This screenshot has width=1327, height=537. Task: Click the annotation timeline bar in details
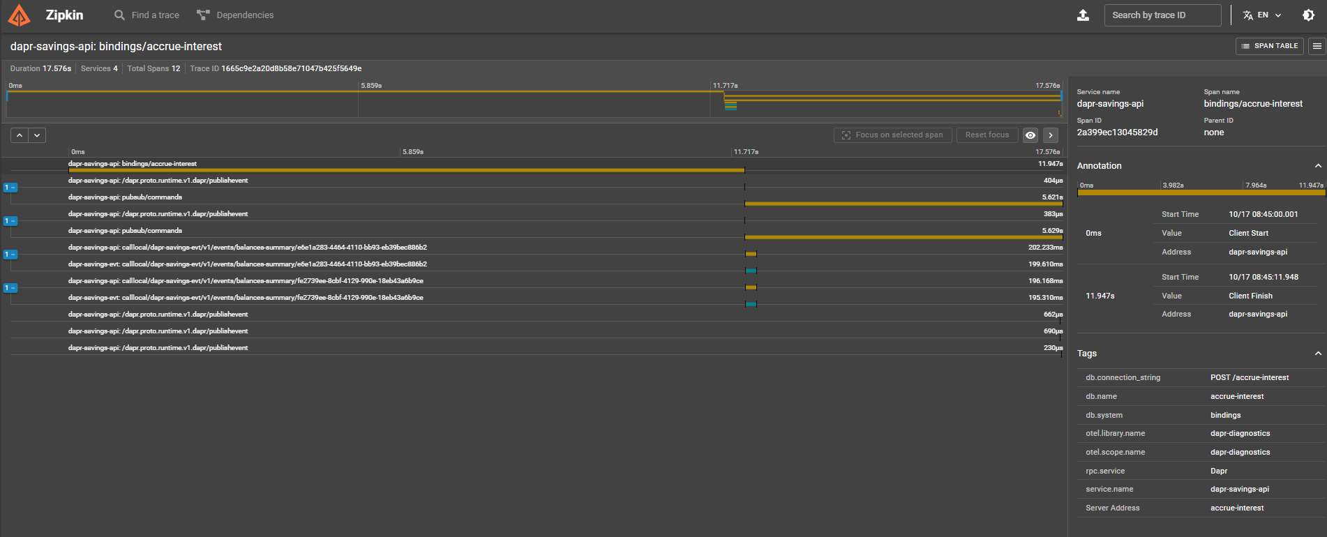(x=1201, y=192)
